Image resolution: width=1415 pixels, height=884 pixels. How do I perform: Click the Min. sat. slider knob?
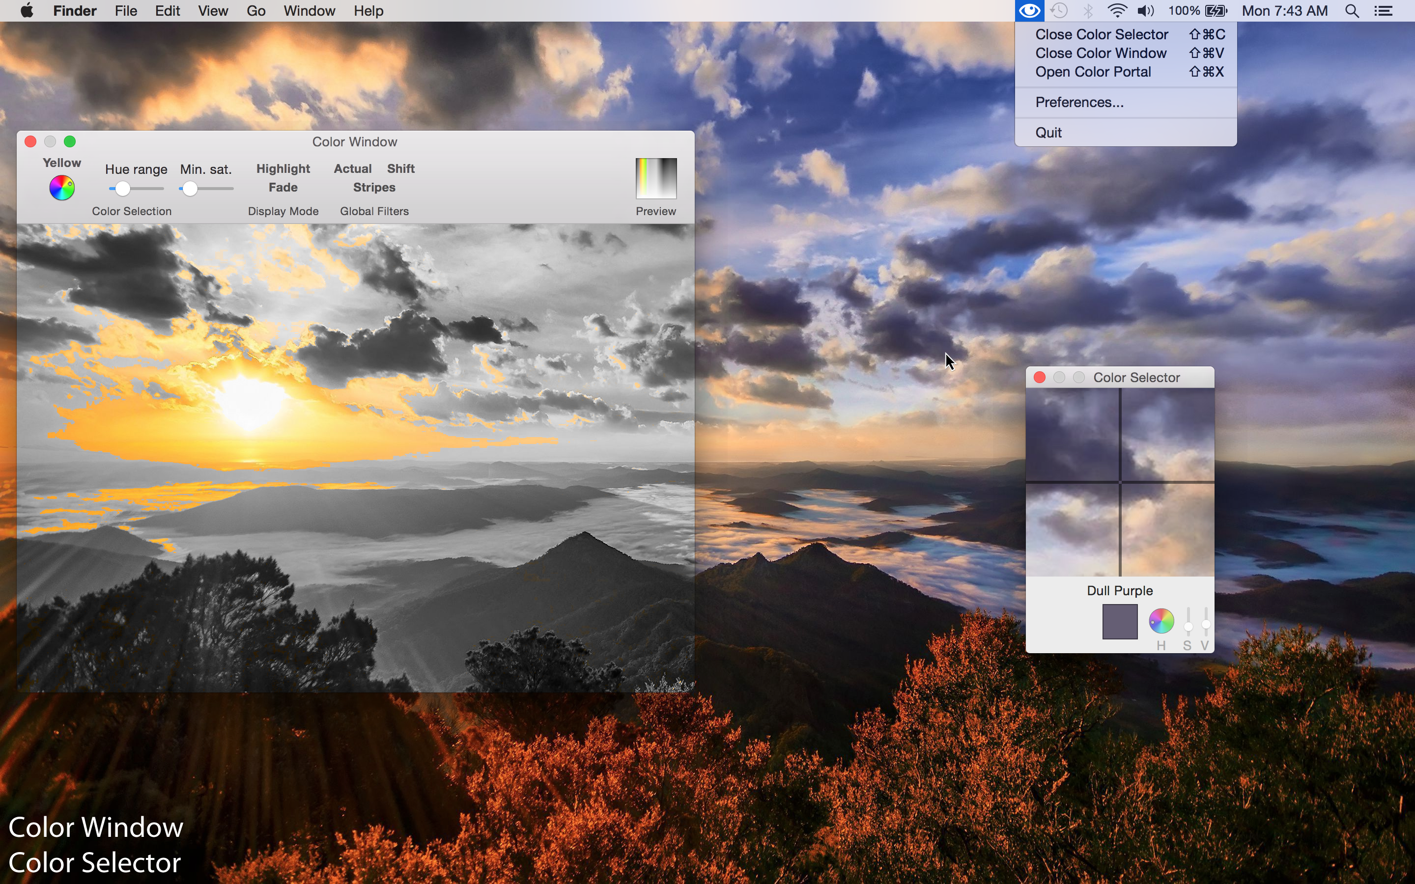(x=190, y=189)
